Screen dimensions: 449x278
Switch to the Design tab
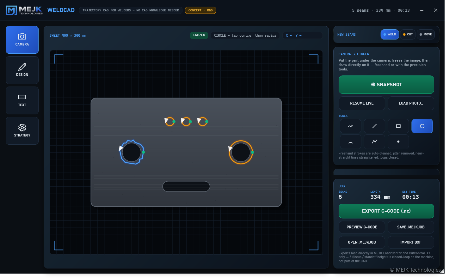point(22,70)
